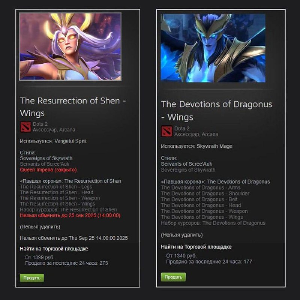Image resolution: width=300 pixels, height=300 pixels.
Task: Select The Devotions of Dragonus - Shoulder
Action: [205, 193]
